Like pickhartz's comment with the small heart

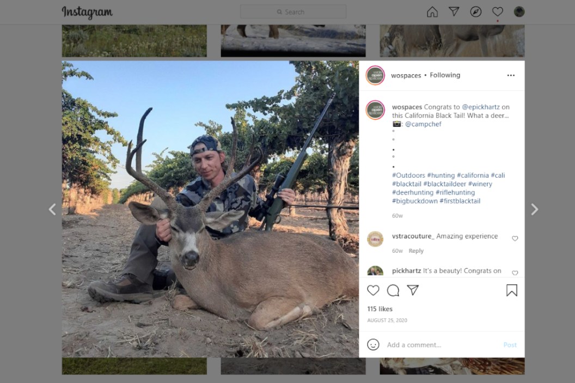[x=515, y=272]
